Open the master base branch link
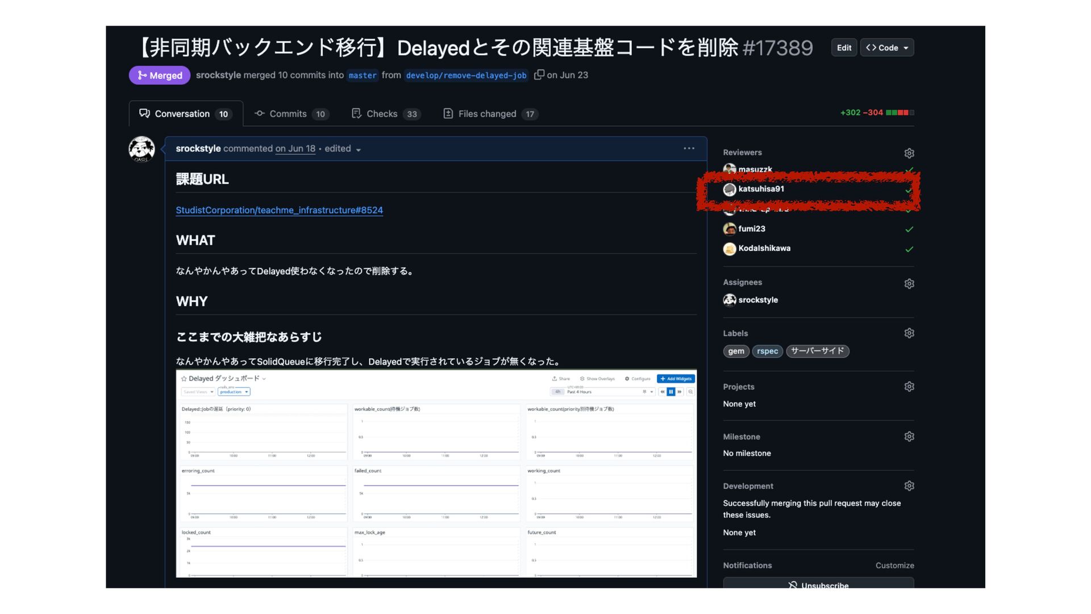This screenshot has width=1091, height=614. pyautogui.click(x=363, y=75)
